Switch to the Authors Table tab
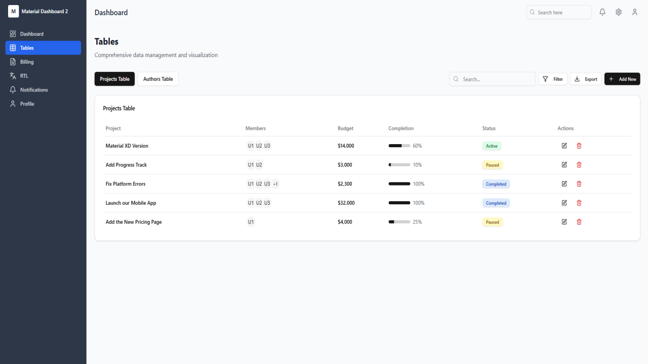 (158, 79)
